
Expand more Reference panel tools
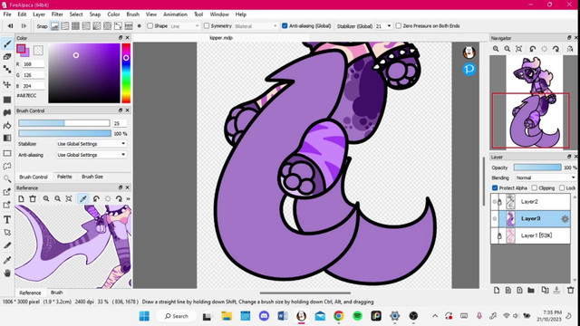pyautogui.click(x=129, y=199)
